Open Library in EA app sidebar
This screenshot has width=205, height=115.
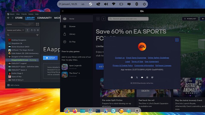pos(77,34)
